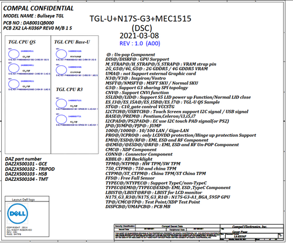Image resolution: width=293 pixels, height=243 pixels.
Task: Click the 'N17S-G3-A1_BGA_595P GPU' line
Action: pyautogui.click(x=168, y=197)
